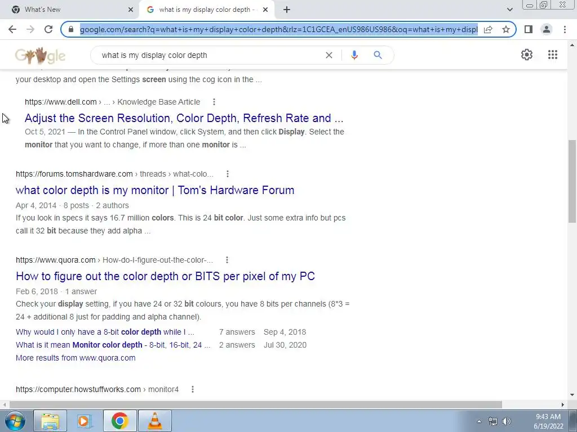Click into Google search text field
Screen dimensions: 577x432
click(210, 55)
